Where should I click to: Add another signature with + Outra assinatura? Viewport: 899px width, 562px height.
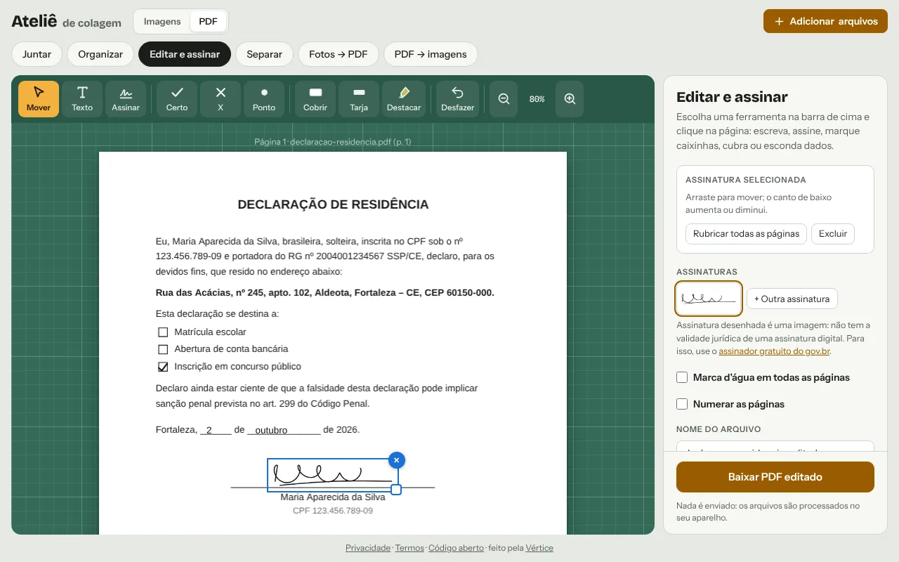click(792, 299)
